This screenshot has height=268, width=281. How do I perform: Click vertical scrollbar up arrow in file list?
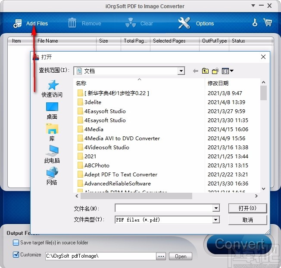pyautogui.click(x=263, y=82)
